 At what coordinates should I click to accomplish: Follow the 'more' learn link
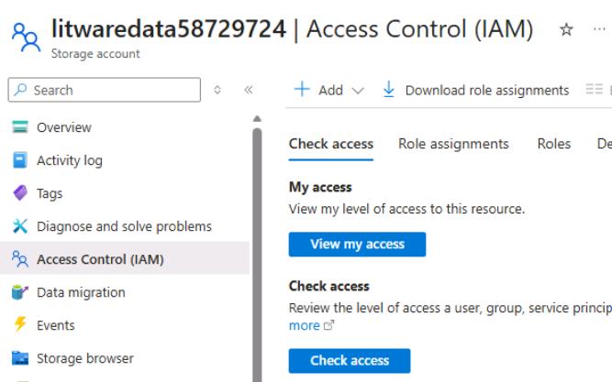pos(304,325)
